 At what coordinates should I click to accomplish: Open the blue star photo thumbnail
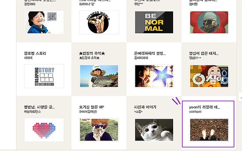[154, 76]
